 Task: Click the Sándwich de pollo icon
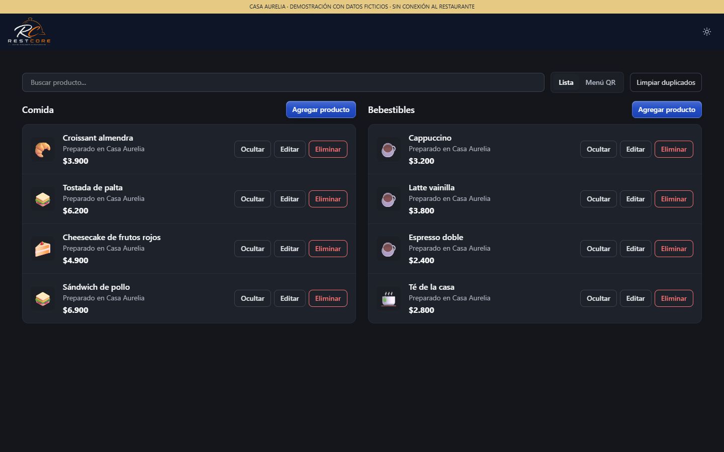point(43,298)
